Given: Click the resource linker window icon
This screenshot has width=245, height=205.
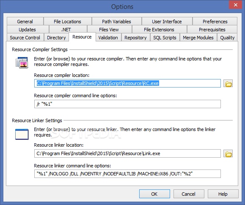Looking at the screenshot, I should click(22, 134).
